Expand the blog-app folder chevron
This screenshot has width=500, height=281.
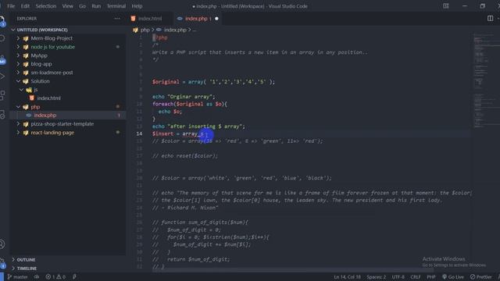(18, 64)
